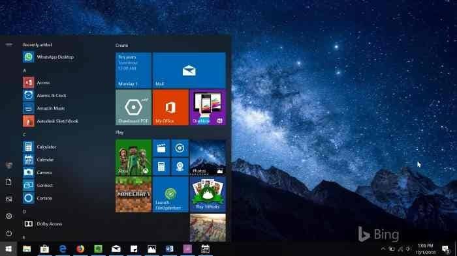This screenshot has width=457, height=256.
Task: Click the letter C section header
Action: (25, 135)
